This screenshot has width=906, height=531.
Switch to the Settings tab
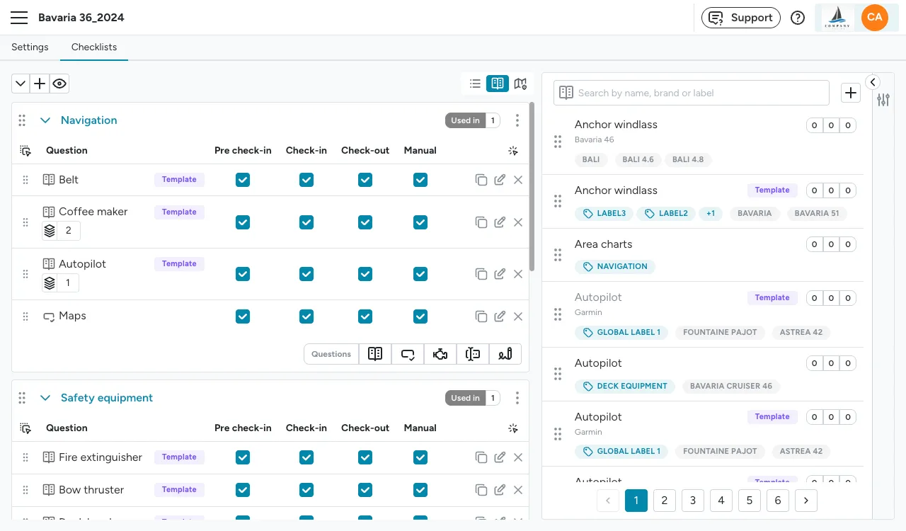(x=30, y=47)
